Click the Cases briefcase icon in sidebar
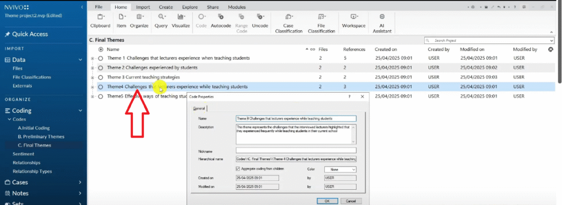The image size is (562, 205). click(x=7, y=182)
